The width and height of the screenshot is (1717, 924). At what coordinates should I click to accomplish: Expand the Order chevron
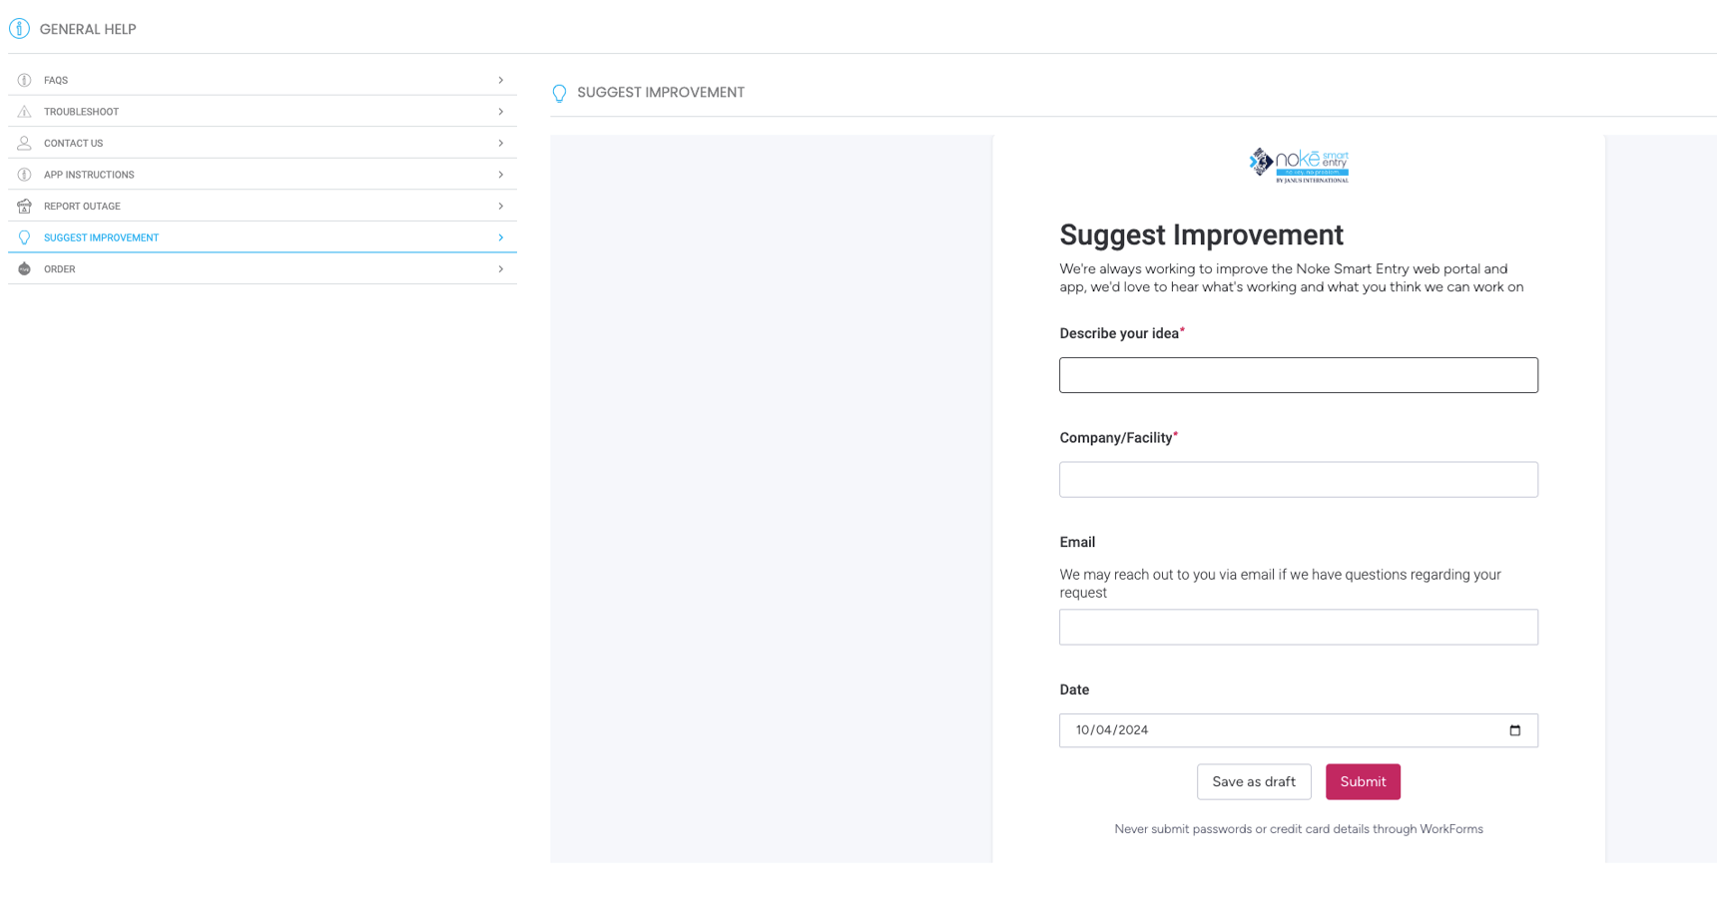(501, 269)
